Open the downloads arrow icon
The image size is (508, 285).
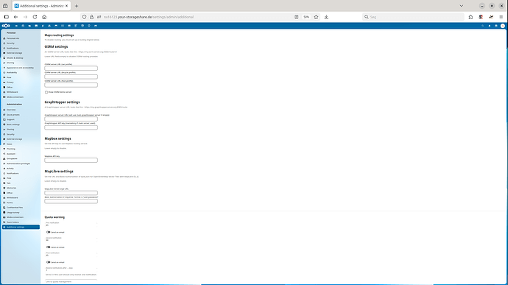pyautogui.click(x=326, y=17)
